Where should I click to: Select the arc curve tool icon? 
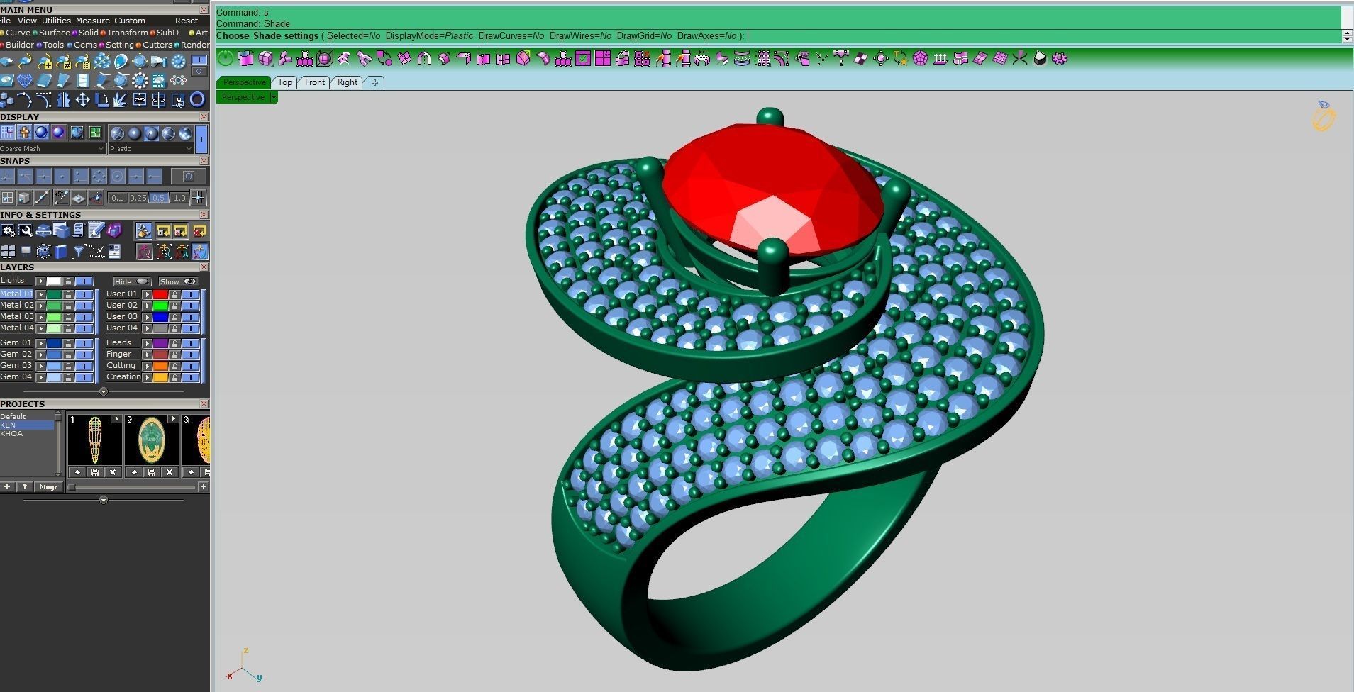25,100
